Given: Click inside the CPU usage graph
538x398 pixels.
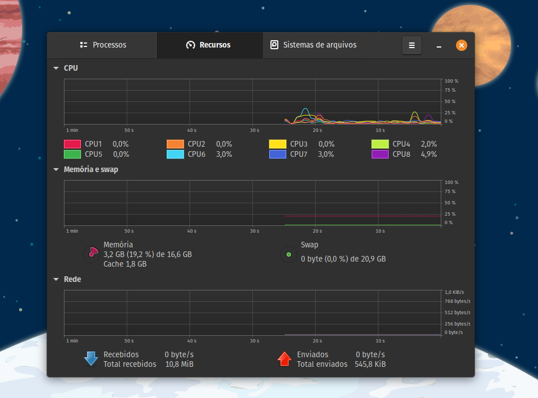Looking at the screenshot, I should 252,101.
